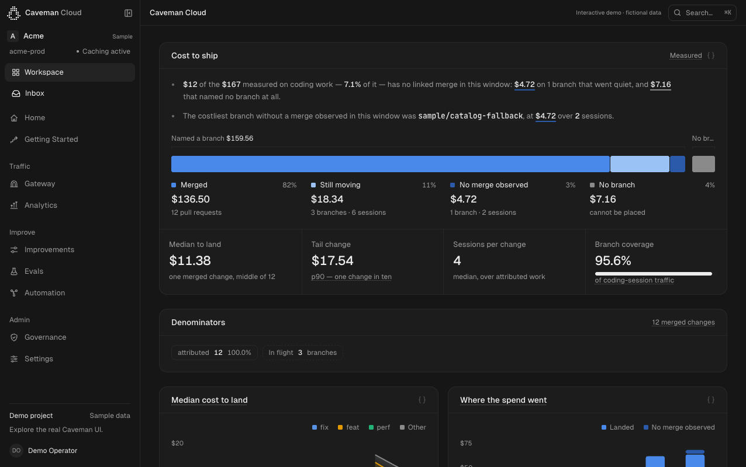Click the $11.38 Median to land value
The image size is (746, 467).
[x=190, y=260]
